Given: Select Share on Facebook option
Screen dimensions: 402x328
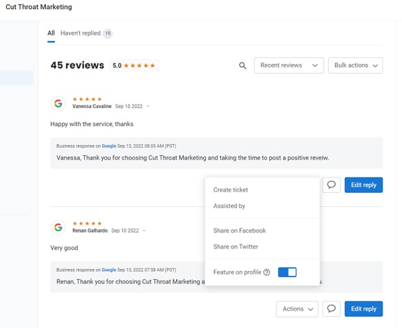Looking at the screenshot, I should [239, 231].
